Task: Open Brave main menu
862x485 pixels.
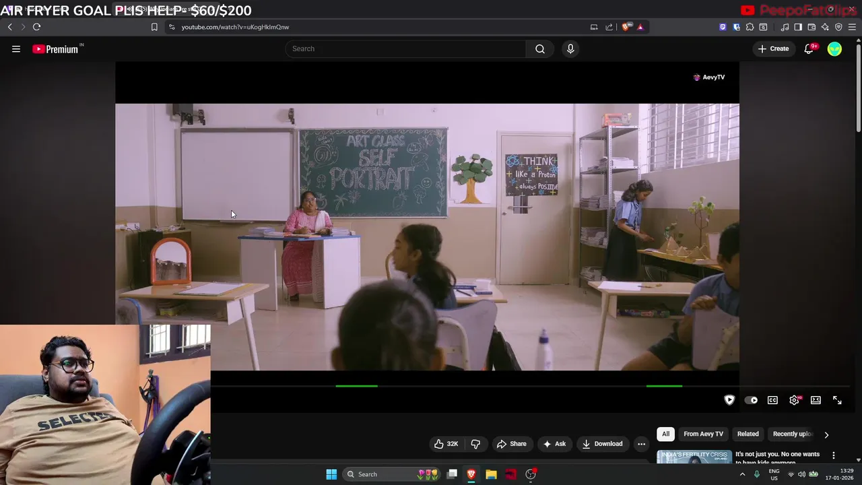Action: (x=852, y=27)
